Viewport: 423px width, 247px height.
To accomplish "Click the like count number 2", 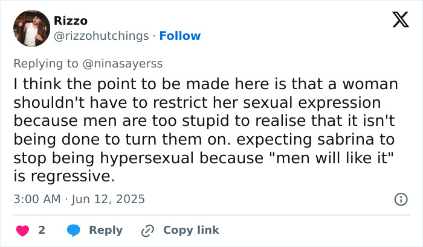I will [42, 230].
